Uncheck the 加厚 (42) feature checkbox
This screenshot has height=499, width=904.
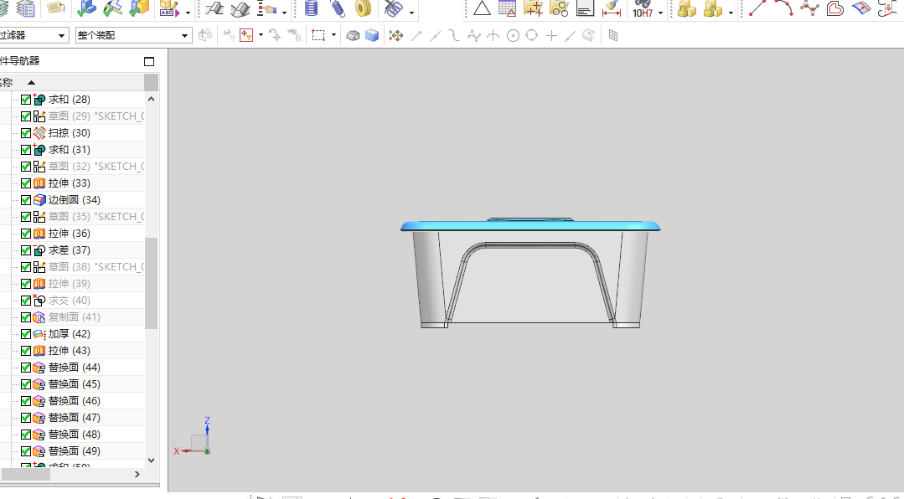26,333
